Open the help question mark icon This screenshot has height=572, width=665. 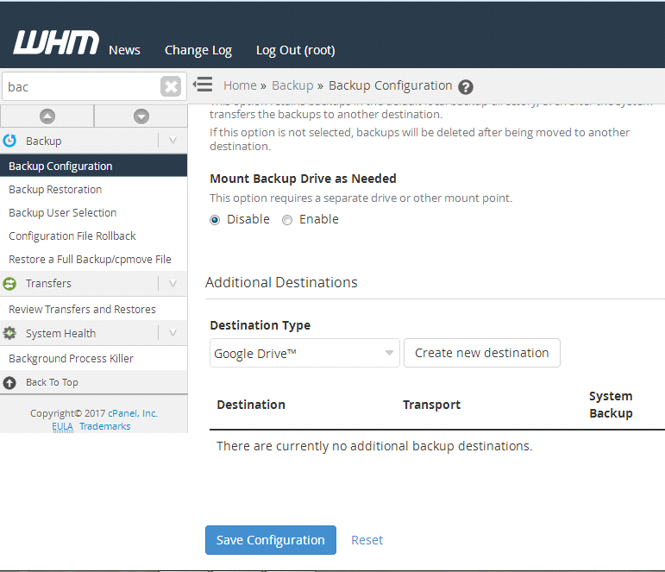click(x=466, y=87)
